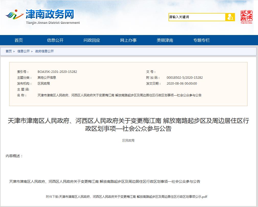Viewport: 258px width, 207px height.
Task: Click the 附加码 value 00018502-5/2020-15282
Action: 185,78
